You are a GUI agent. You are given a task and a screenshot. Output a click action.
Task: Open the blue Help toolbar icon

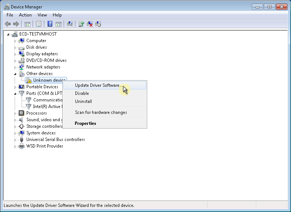[50, 24]
